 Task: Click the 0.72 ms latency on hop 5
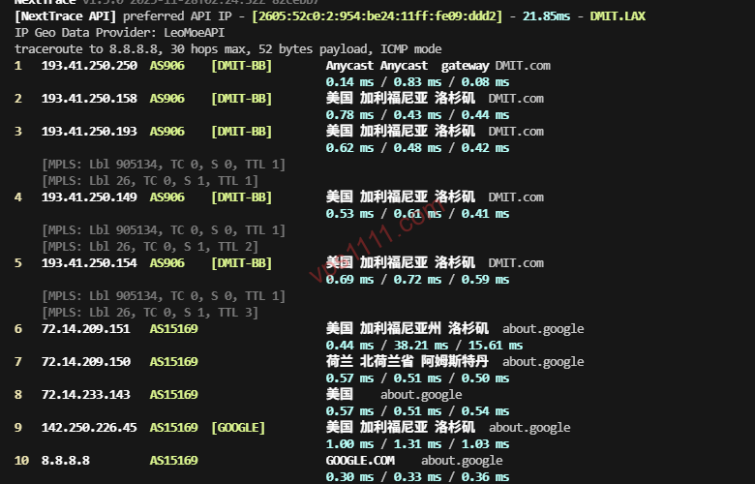pyautogui.click(x=417, y=280)
